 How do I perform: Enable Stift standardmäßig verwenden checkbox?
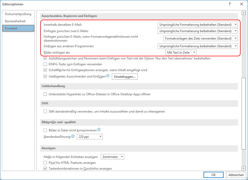click(x=45, y=112)
